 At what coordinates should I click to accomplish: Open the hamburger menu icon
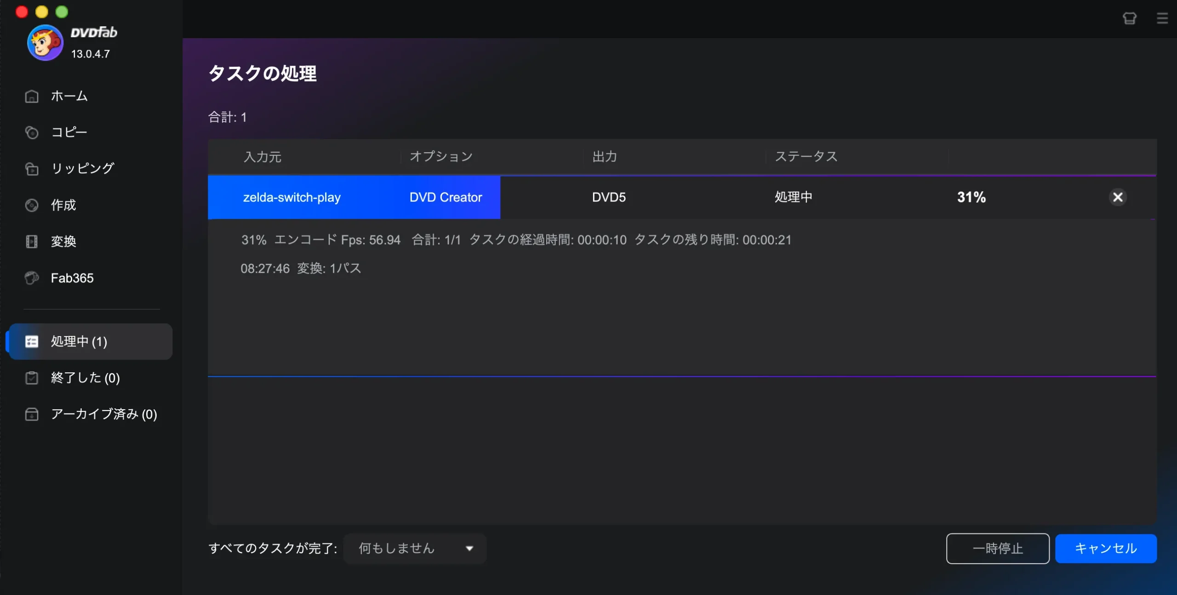pyautogui.click(x=1162, y=18)
